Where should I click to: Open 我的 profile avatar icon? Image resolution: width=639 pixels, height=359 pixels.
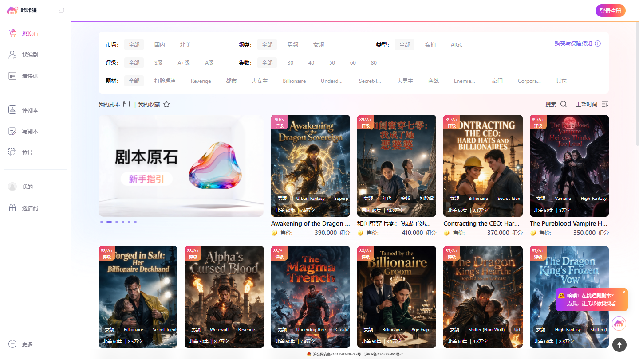pyautogui.click(x=12, y=187)
